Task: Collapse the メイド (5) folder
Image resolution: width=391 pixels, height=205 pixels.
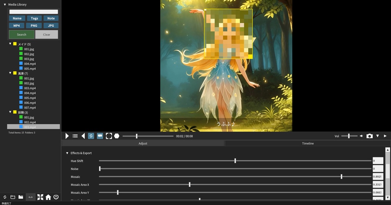Action: tap(10, 44)
